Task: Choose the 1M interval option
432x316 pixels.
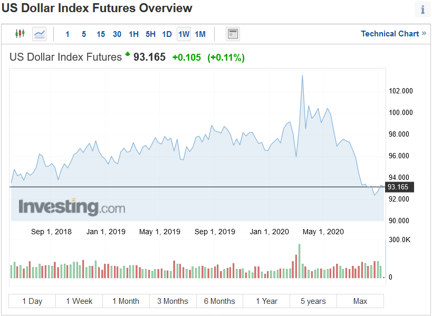Action: [x=200, y=34]
